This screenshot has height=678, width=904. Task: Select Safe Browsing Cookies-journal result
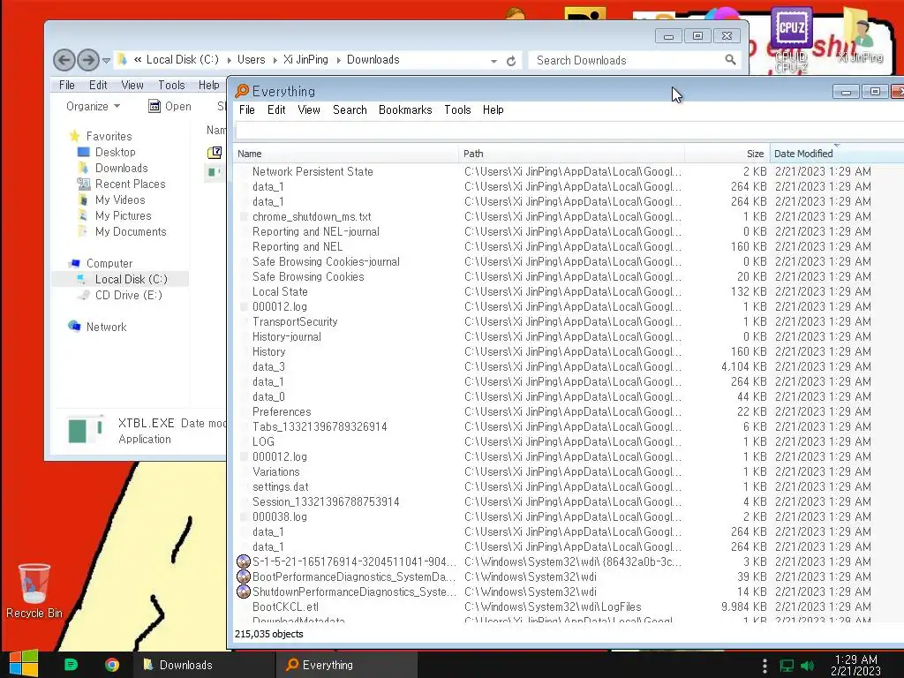click(569, 261)
